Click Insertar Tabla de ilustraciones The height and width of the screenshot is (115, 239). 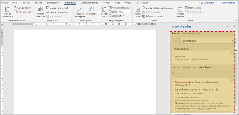click(x=158, y=8)
